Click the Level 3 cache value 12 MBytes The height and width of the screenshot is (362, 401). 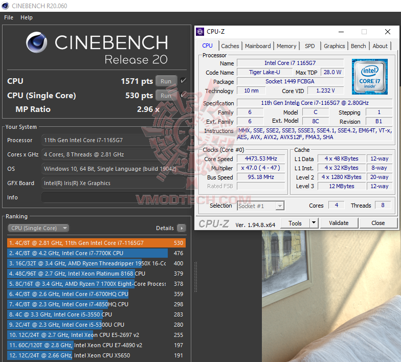click(342, 186)
